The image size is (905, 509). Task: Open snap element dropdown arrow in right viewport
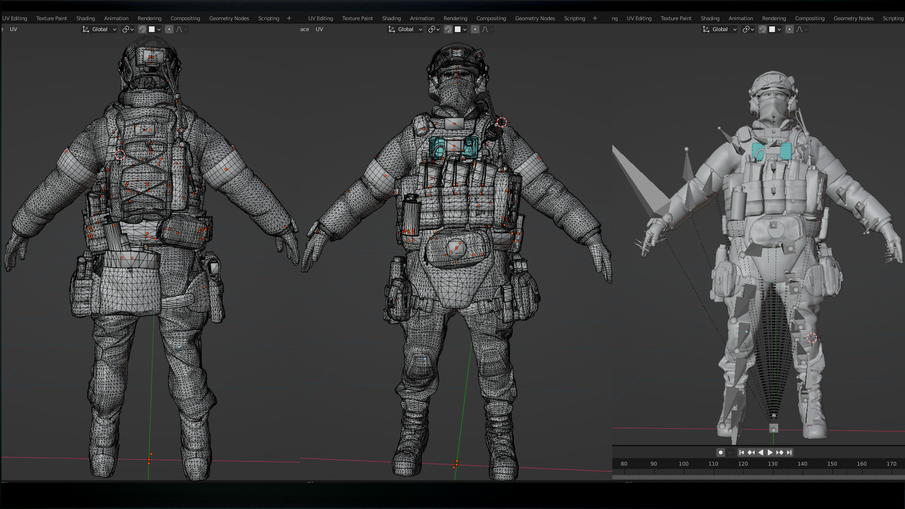(x=779, y=29)
